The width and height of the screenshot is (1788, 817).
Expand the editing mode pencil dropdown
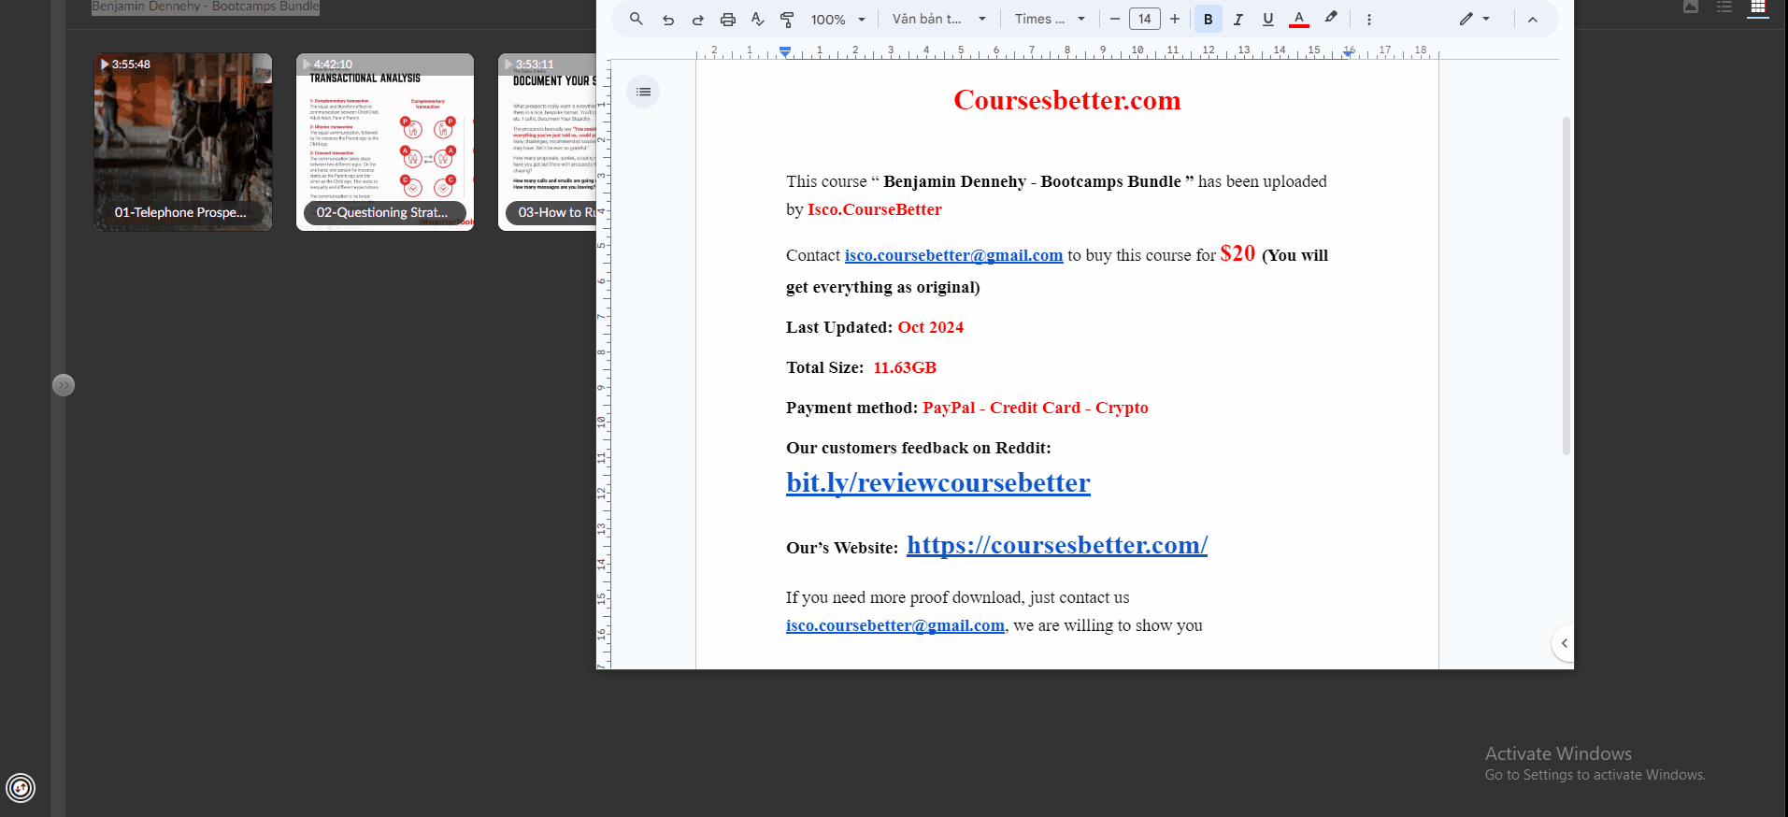tap(1475, 19)
